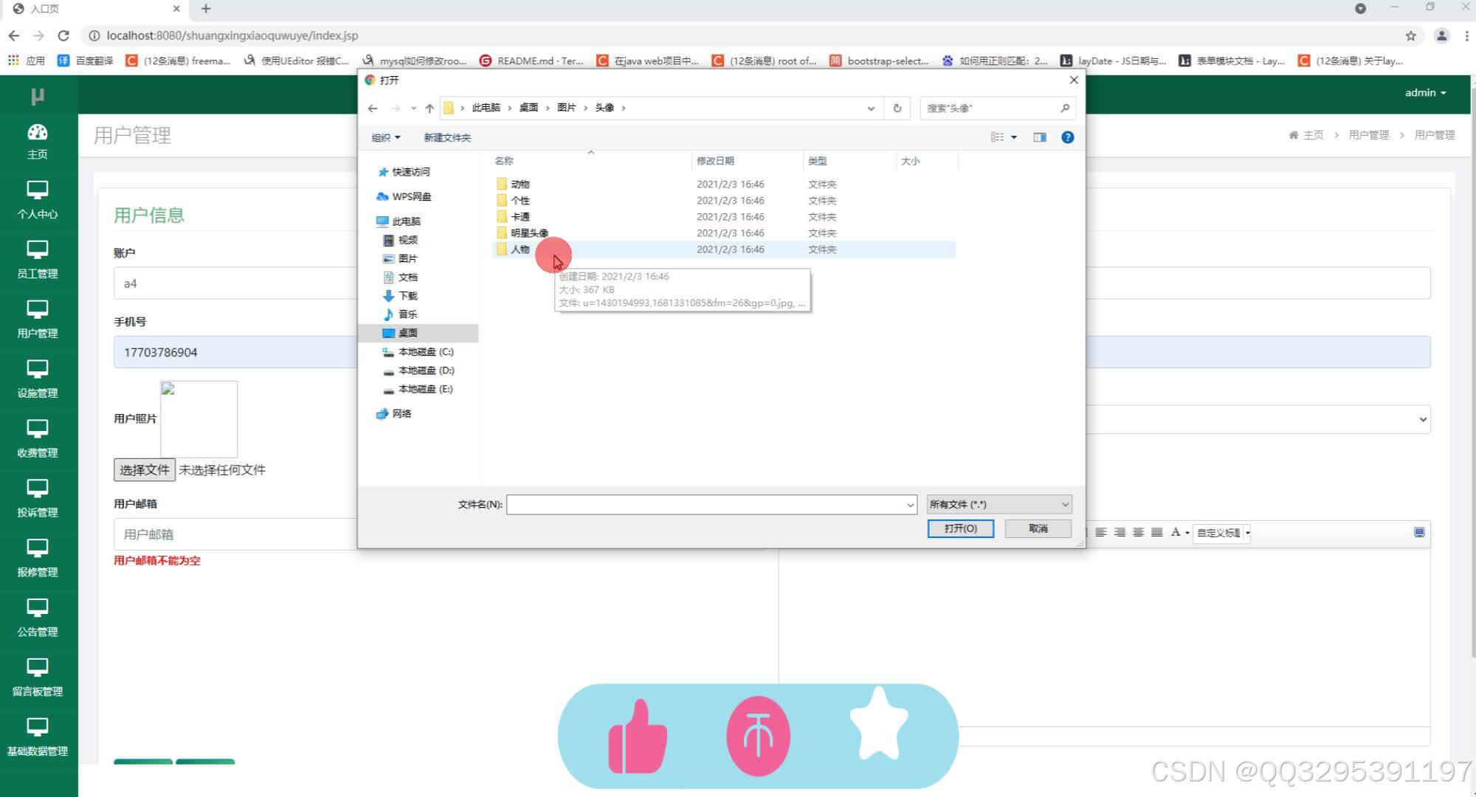Click 图片 in the address path
The width and height of the screenshot is (1476, 797).
(567, 108)
